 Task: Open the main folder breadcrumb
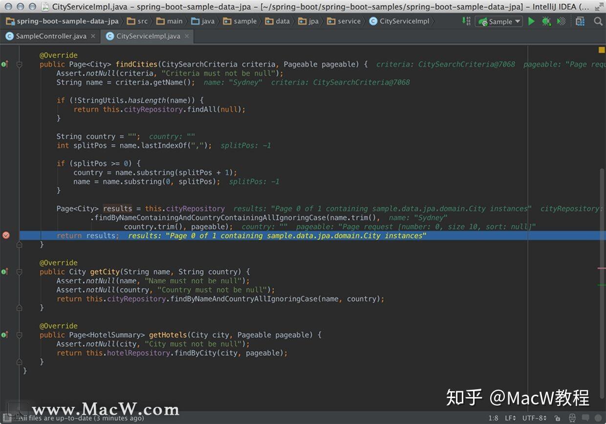(170, 21)
